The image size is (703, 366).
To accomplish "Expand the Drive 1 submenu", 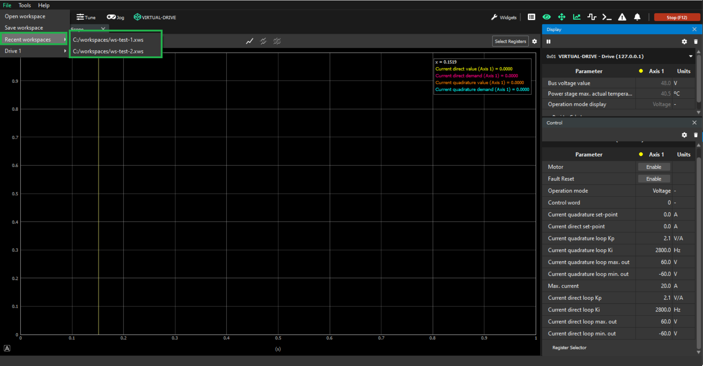I will 35,51.
